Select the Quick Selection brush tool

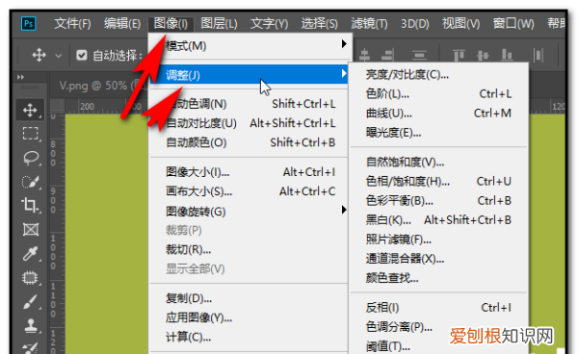(x=31, y=182)
